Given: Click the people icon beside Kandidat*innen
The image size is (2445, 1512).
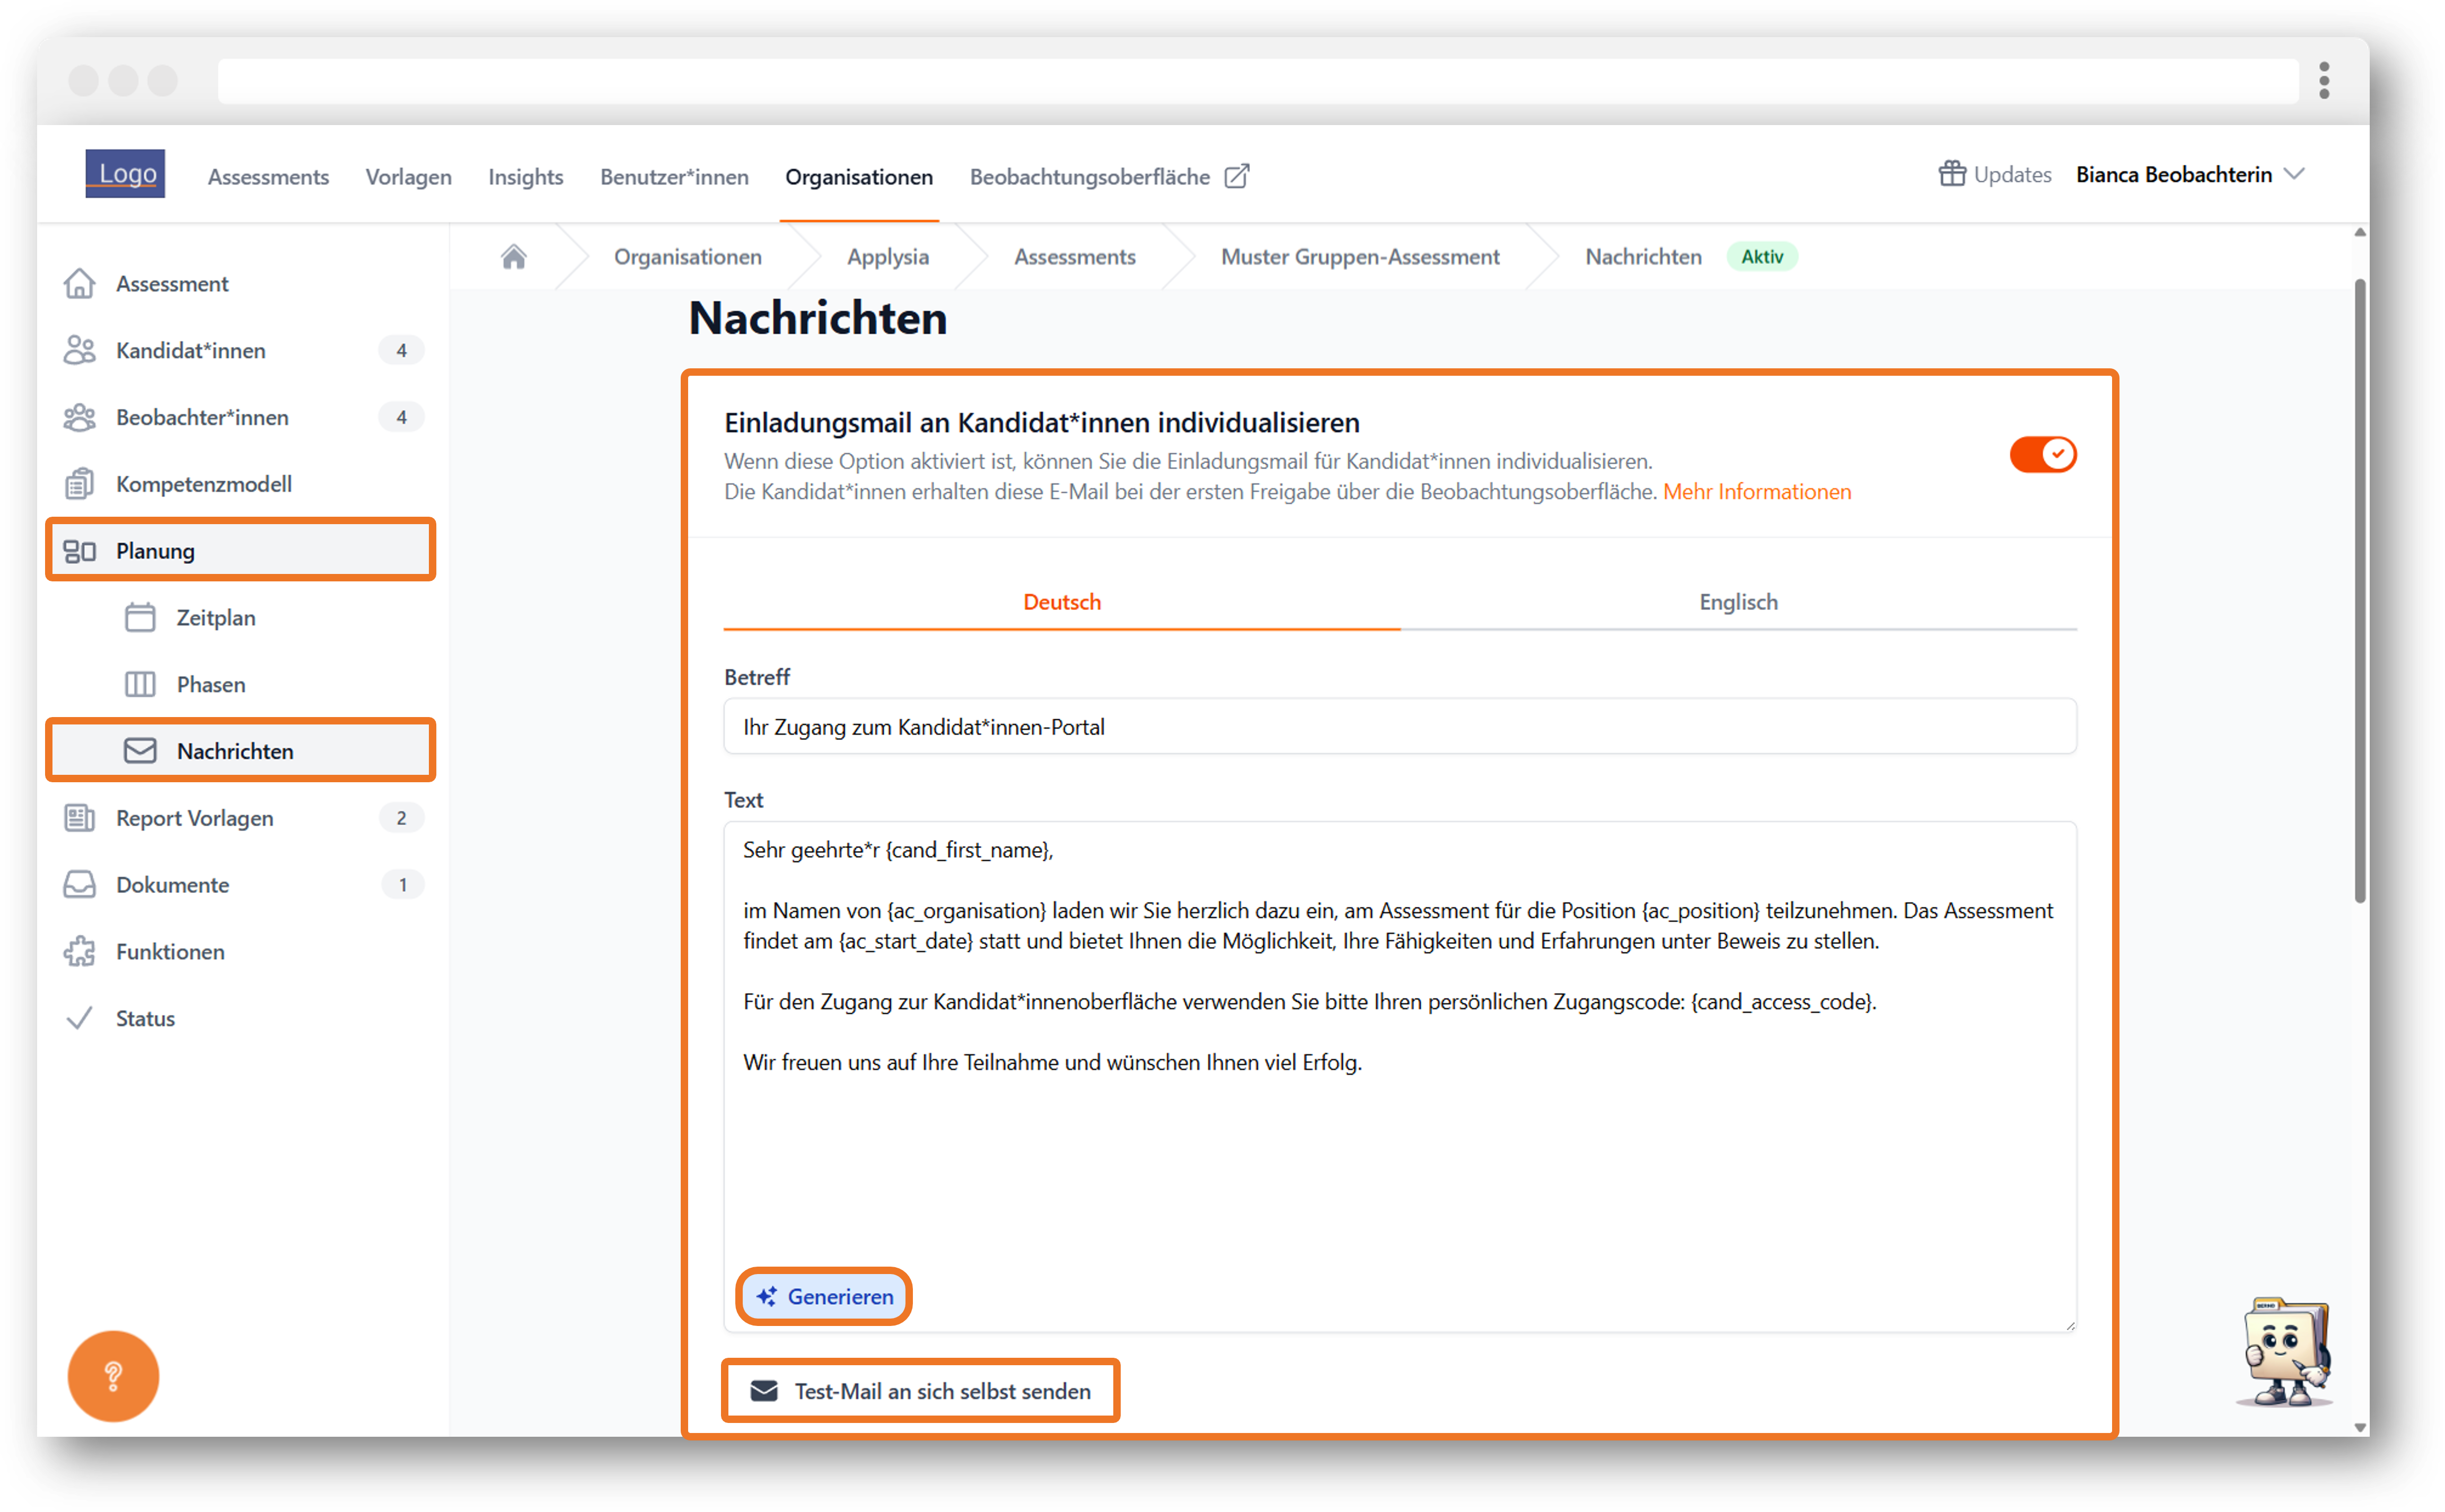Looking at the screenshot, I should [80, 351].
